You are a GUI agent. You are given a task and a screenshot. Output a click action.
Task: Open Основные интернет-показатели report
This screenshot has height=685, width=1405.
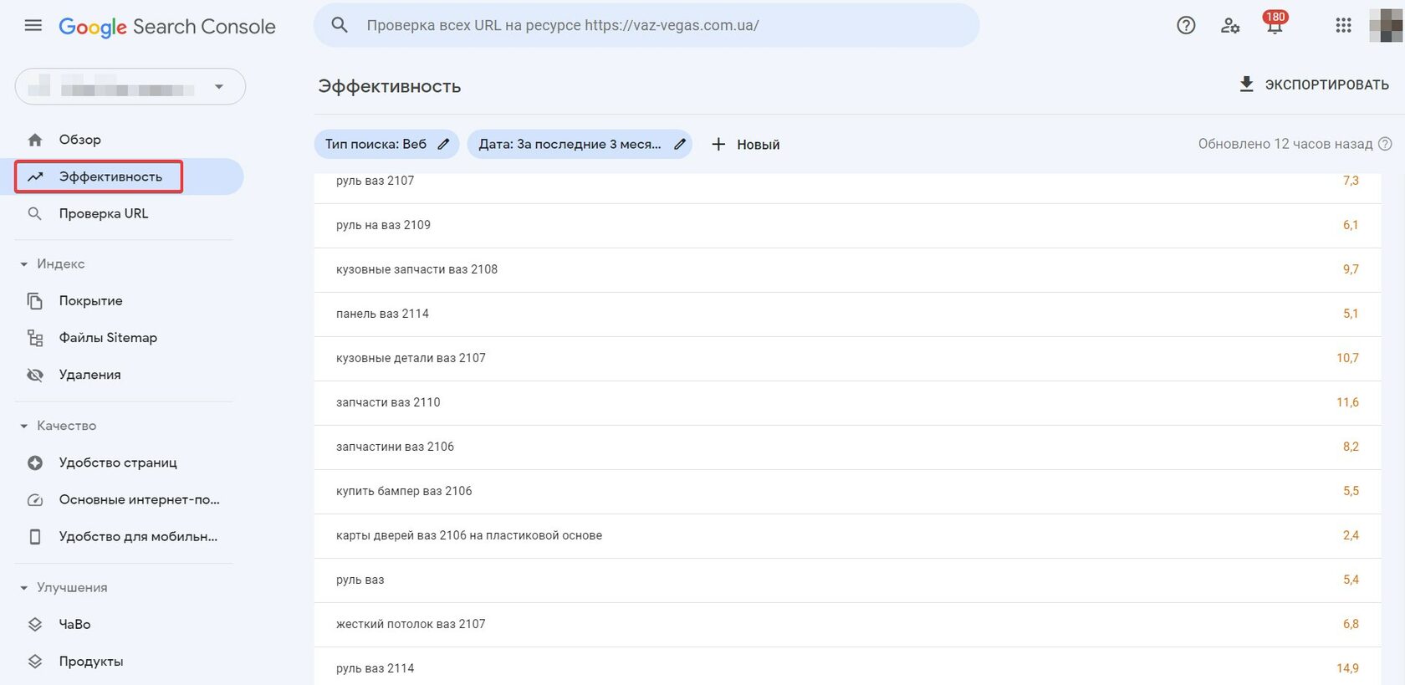pyautogui.click(x=140, y=499)
